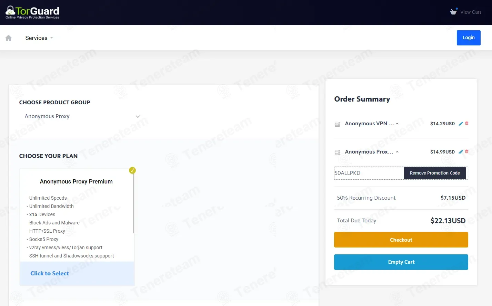Delete the Anonymous VPN order item
Screen dimensions: 492x306
pyautogui.click(x=467, y=123)
